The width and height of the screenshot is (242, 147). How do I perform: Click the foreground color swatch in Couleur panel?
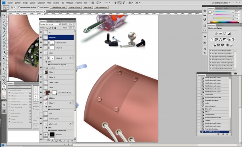point(210,12)
